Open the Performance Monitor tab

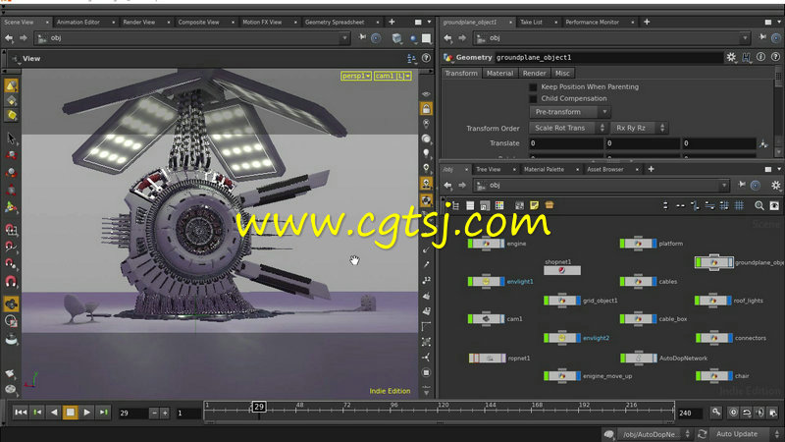point(592,22)
